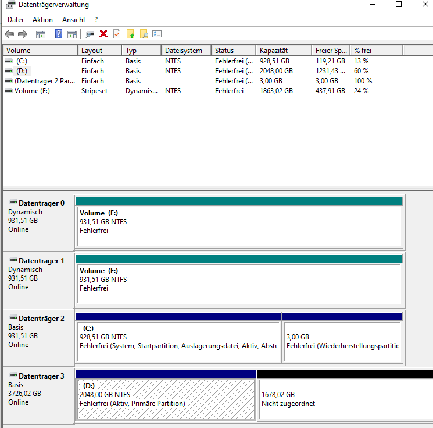Screen dimensions: 433x428
Task: Click the Dynamis... type cell
Action: 141,91
